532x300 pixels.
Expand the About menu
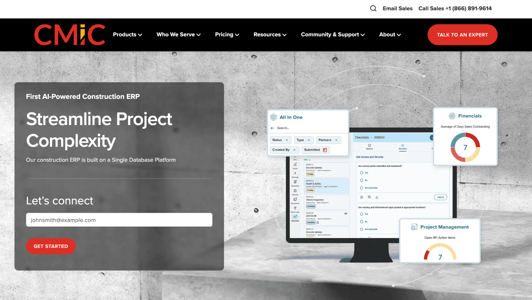pos(390,35)
